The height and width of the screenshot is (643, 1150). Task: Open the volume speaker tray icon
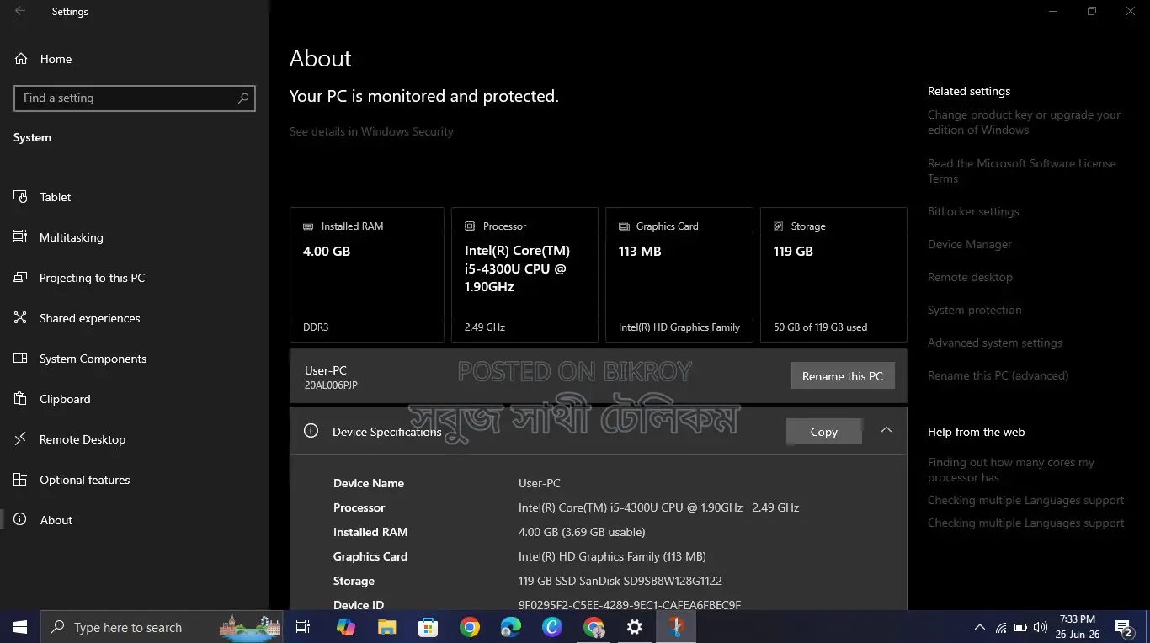click(x=1041, y=627)
